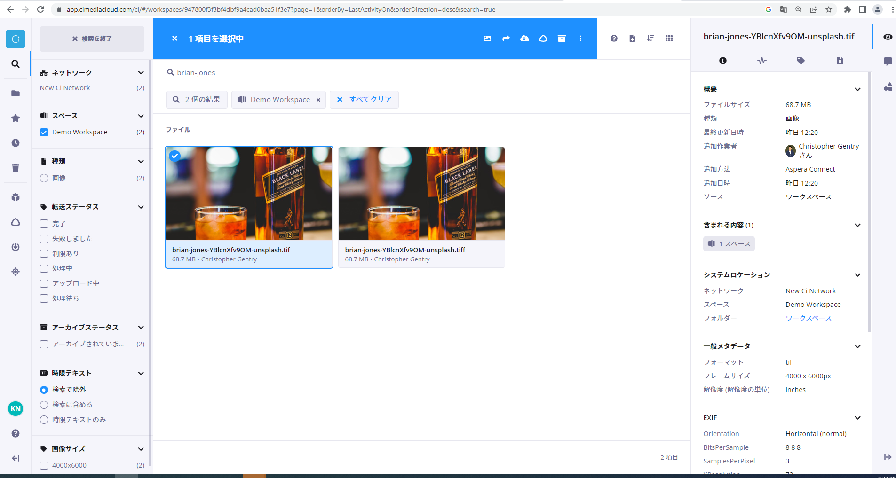Viewport: 896px width, 478px height.
Task: Open the download circle sidebar icon
Action: pos(16,247)
